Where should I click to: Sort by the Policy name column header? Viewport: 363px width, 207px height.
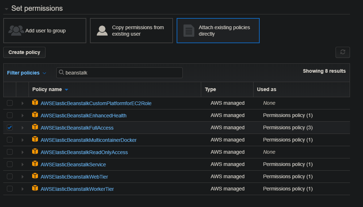tap(47, 89)
